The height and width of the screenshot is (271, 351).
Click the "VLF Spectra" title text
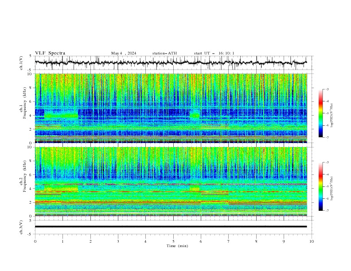click(x=50, y=53)
